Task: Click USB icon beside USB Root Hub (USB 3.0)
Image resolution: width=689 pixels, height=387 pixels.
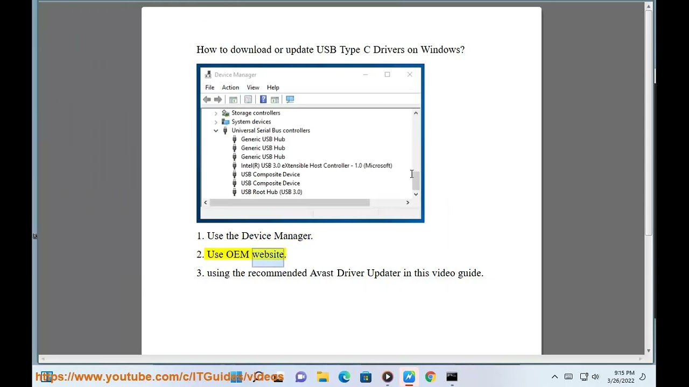Action: (x=234, y=192)
